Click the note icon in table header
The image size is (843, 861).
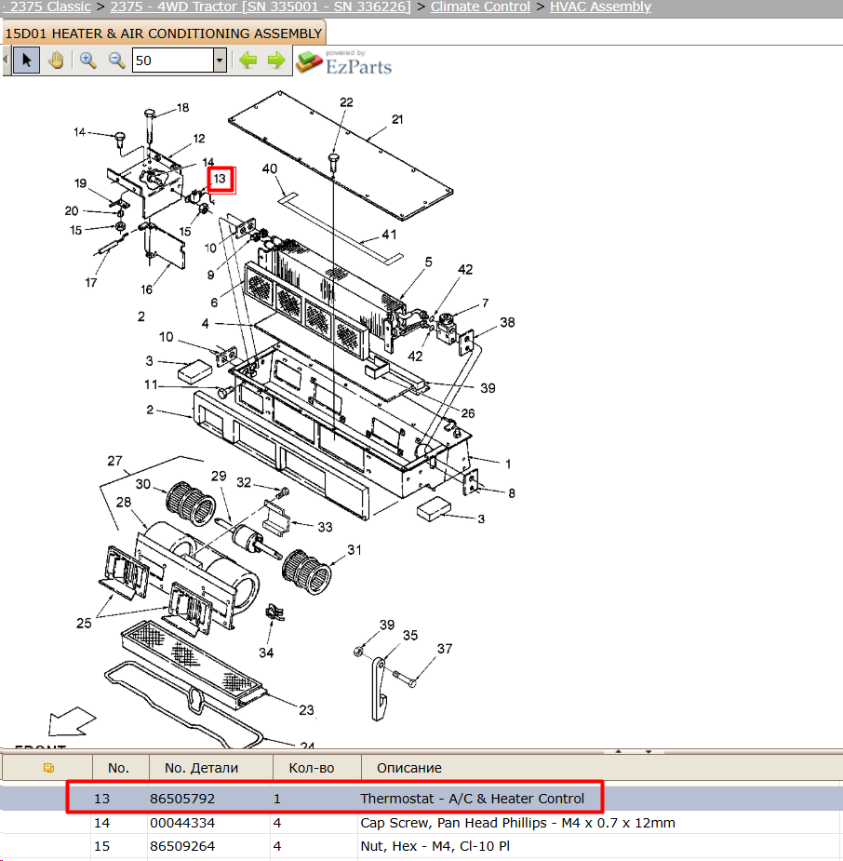[48, 768]
